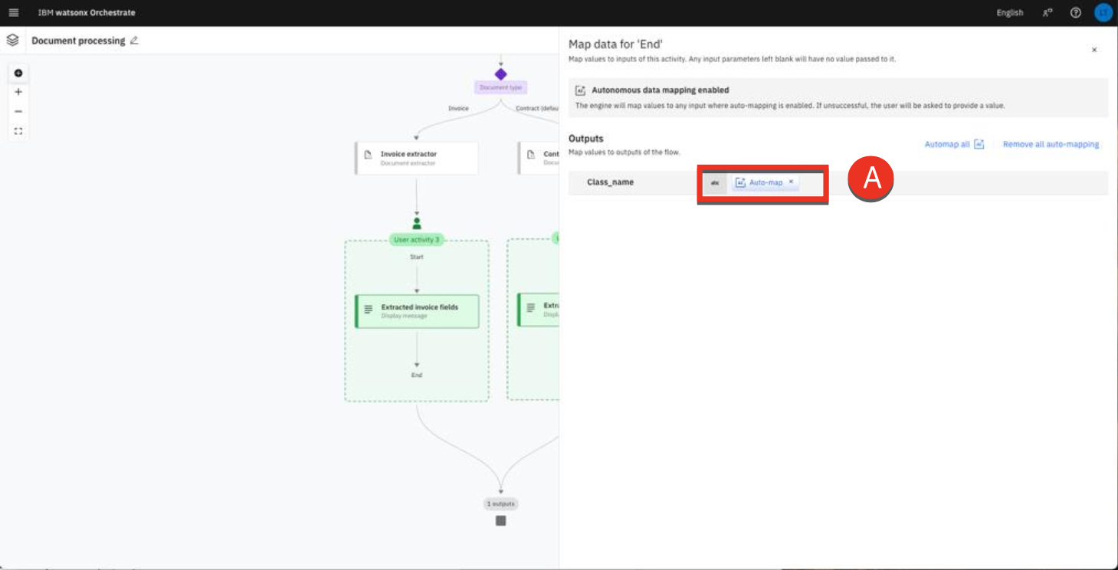The image size is (1118, 570).
Task: Select the Invoice extractor node
Action: (417, 158)
